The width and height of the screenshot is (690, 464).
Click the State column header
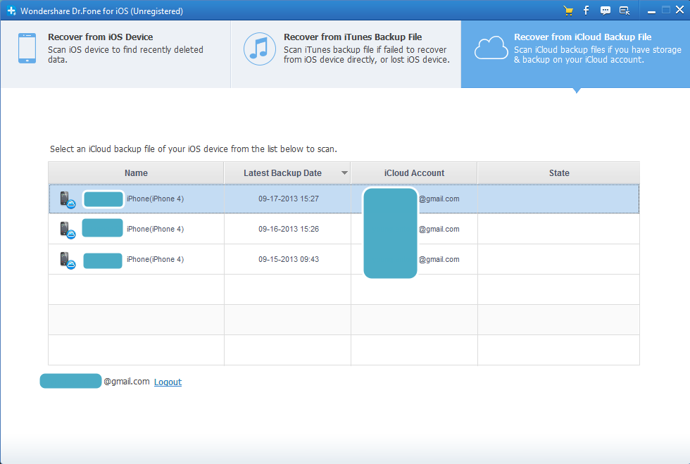559,173
